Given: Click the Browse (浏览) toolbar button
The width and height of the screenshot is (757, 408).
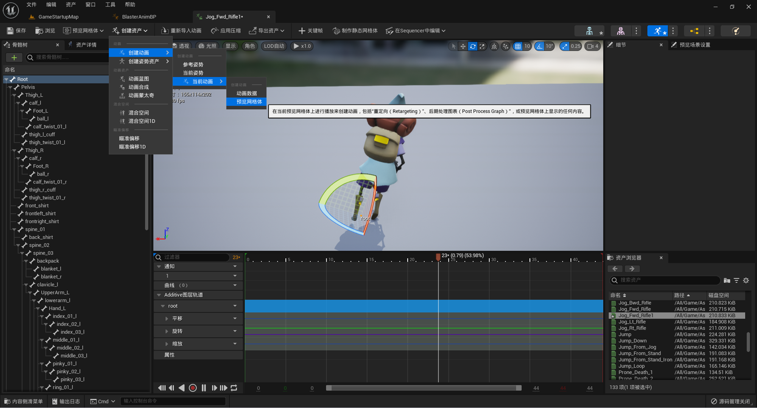Looking at the screenshot, I should (x=45, y=31).
